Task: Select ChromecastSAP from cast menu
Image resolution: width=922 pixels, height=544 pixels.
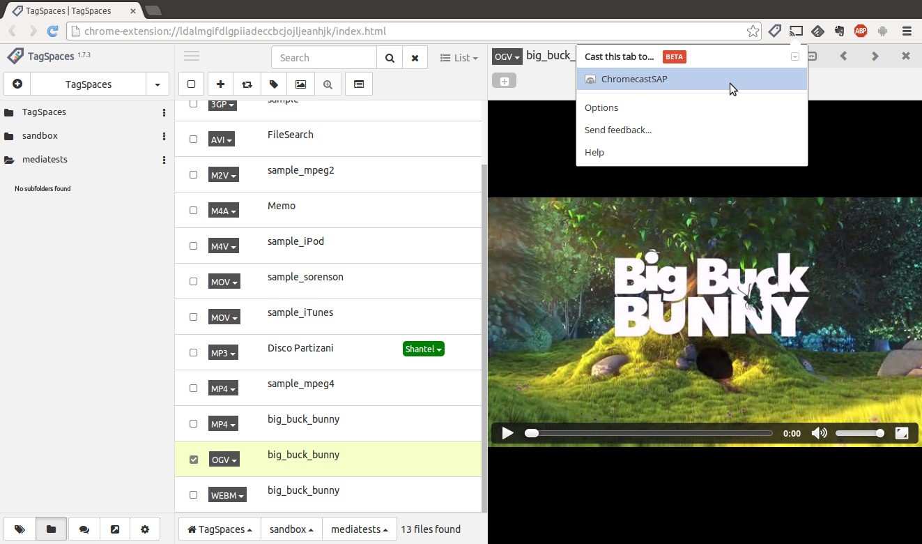Action: click(634, 79)
